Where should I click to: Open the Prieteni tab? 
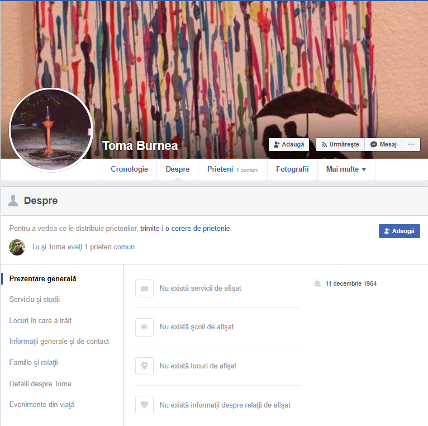point(232,169)
